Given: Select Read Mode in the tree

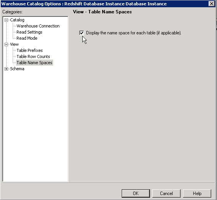Looking at the screenshot, I should pyautogui.click(x=27, y=38).
